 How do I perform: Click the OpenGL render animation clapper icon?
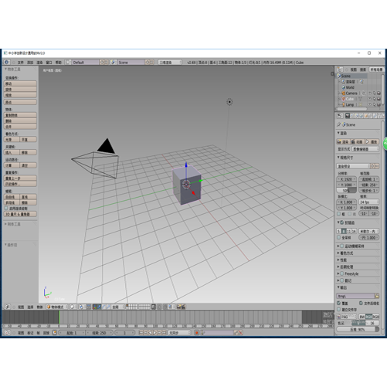pyautogui.click(x=183, y=307)
